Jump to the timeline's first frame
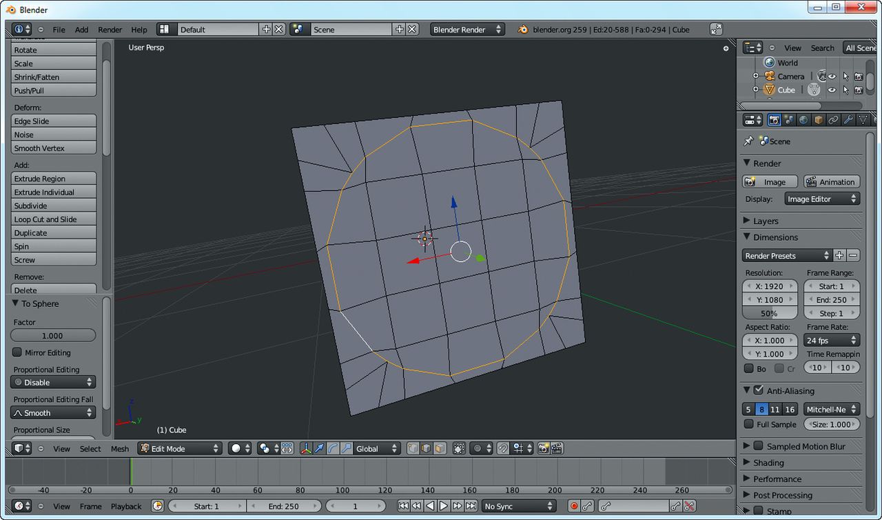The image size is (882, 520). pos(404,506)
